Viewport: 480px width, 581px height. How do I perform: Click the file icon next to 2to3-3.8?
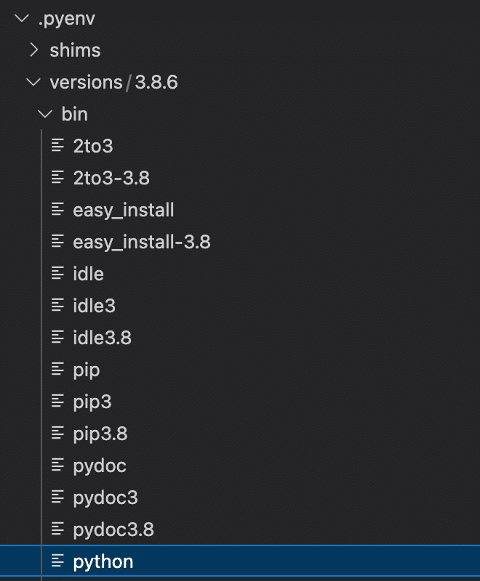[x=58, y=177]
